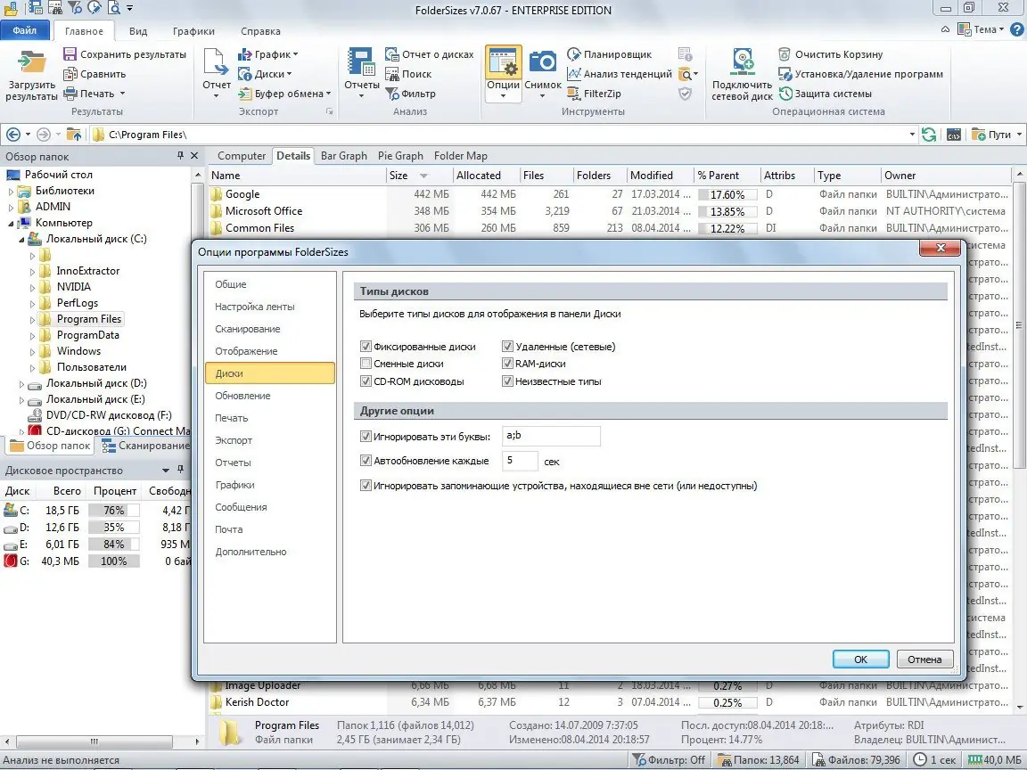
Task: Open Опции gear icon in ribbon
Action: [504, 64]
